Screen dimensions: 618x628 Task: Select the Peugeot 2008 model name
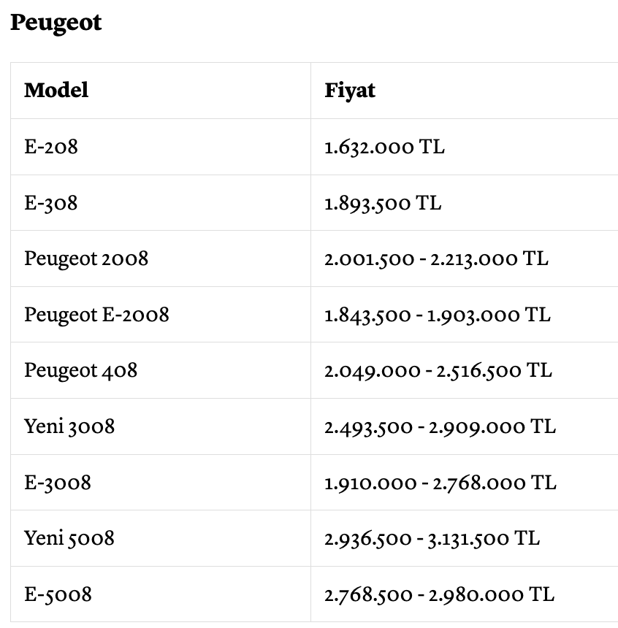[x=86, y=259]
